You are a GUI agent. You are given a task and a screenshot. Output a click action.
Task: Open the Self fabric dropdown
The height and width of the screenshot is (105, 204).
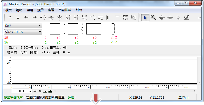[23, 26]
